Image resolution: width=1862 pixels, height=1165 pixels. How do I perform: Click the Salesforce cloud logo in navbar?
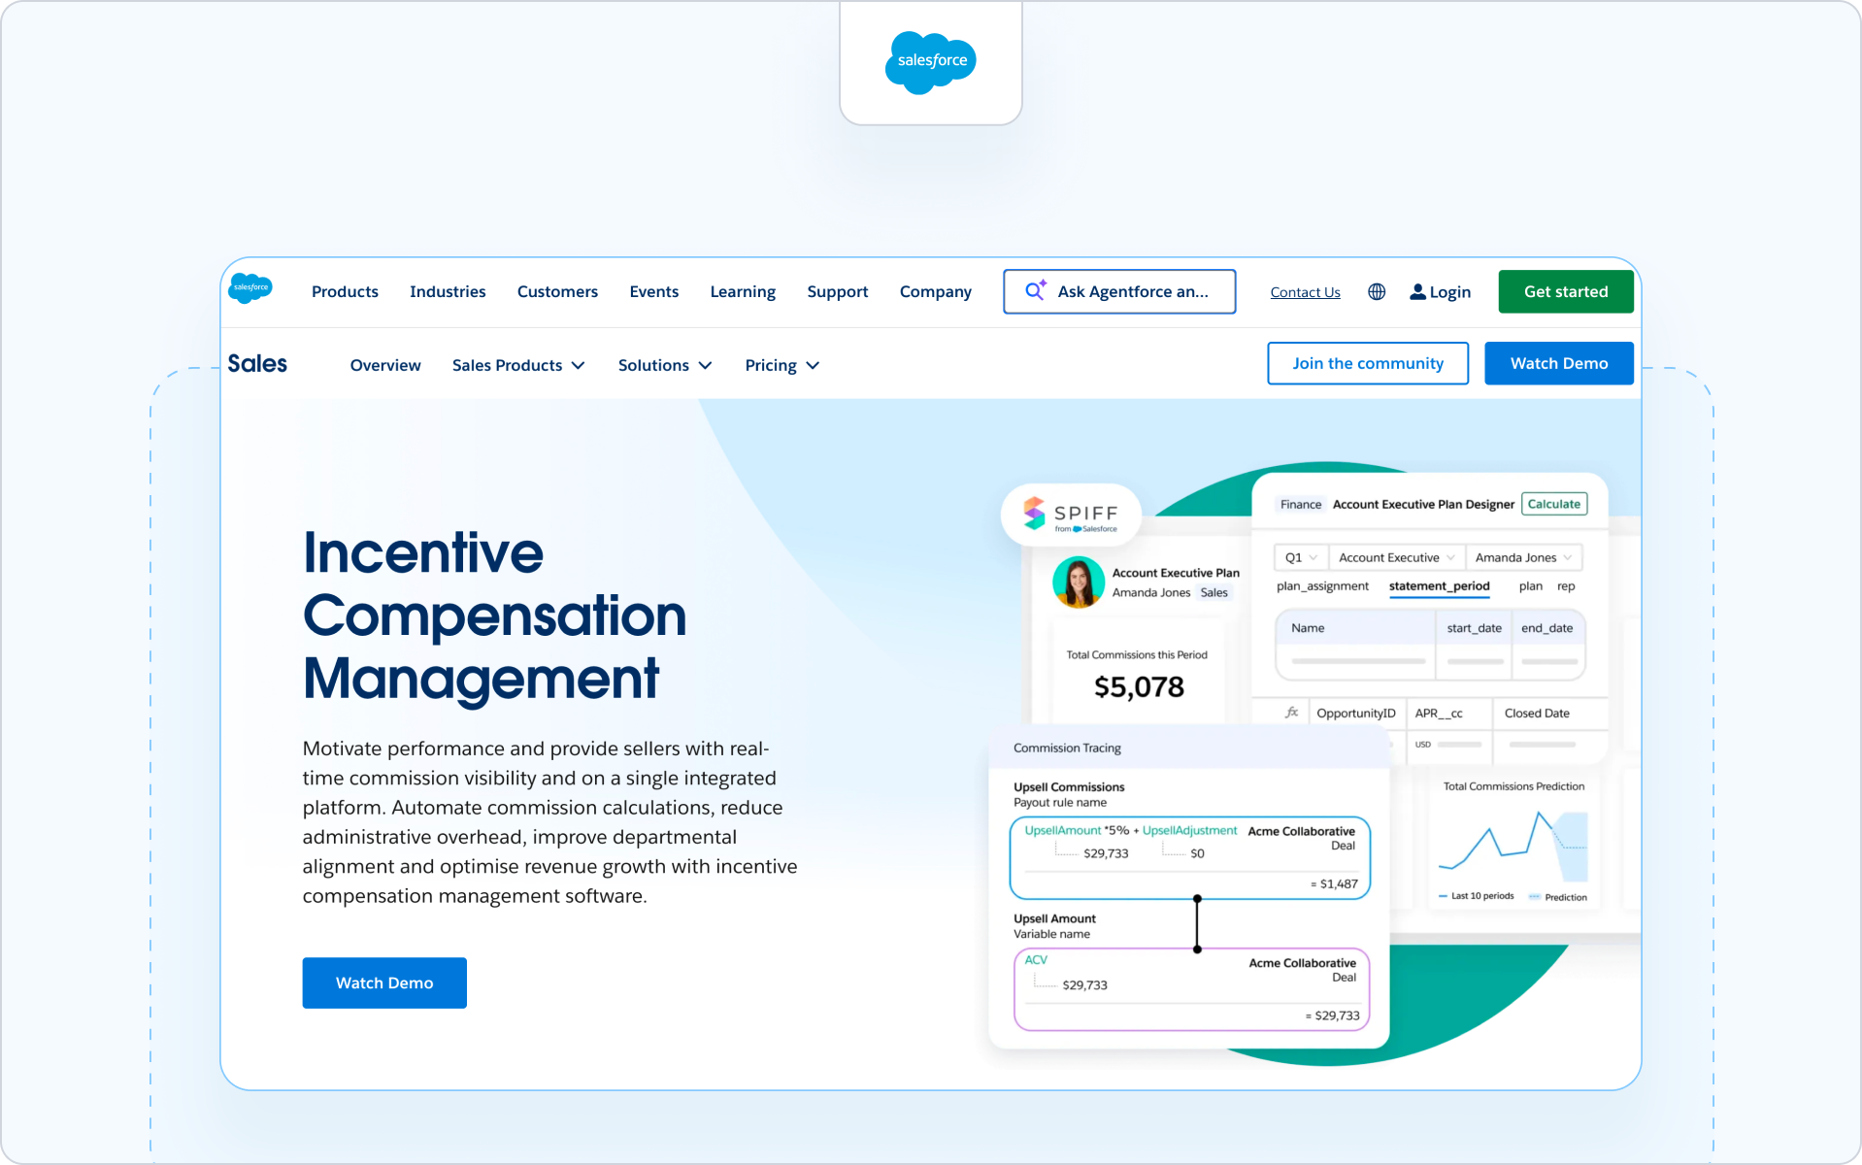point(250,288)
